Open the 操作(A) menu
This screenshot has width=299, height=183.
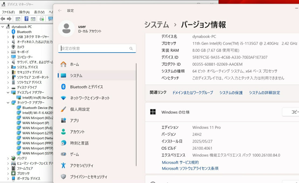[x=24, y=12]
